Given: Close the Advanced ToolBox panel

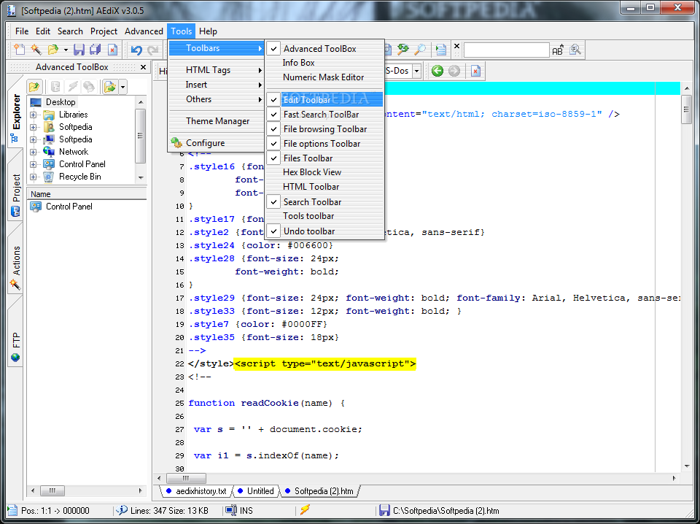Looking at the screenshot, I should pyautogui.click(x=143, y=67).
